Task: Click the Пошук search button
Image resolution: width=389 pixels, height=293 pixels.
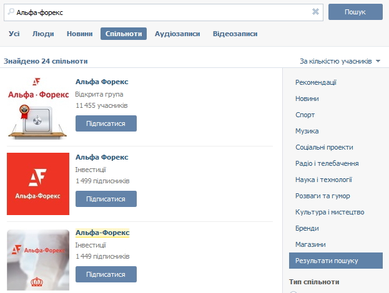Action: click(355, 12)
